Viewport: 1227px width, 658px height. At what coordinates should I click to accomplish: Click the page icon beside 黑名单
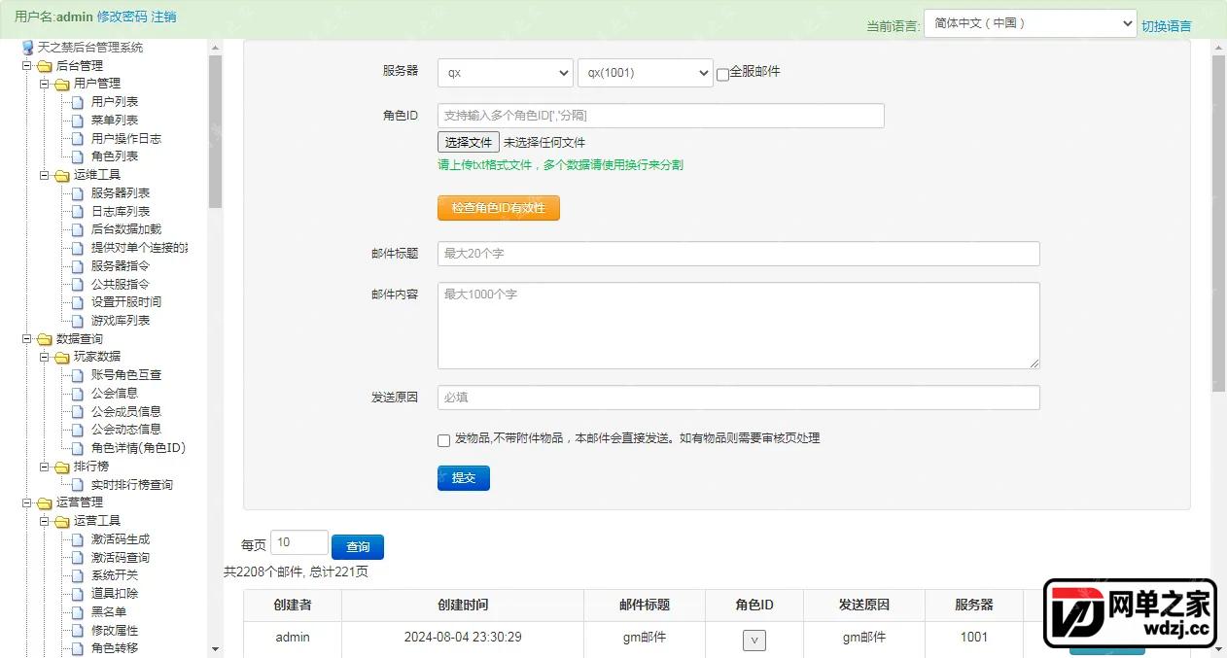click(x=79, y=612)
